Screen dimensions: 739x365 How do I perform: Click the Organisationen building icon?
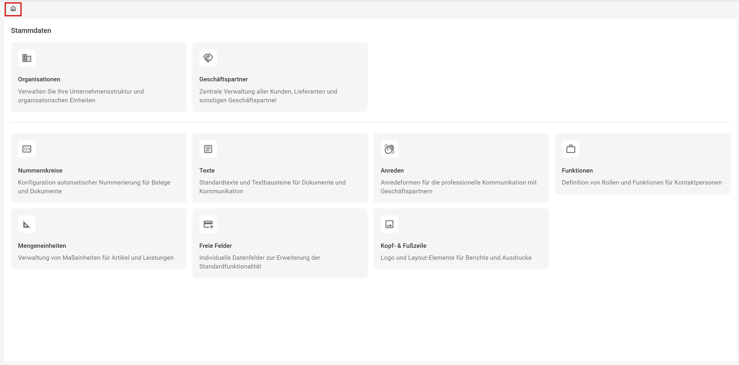(x=27, y=58)
